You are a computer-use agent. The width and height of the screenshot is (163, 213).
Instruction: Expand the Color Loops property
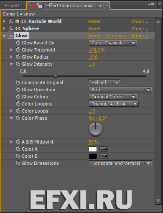pos(11,111)
